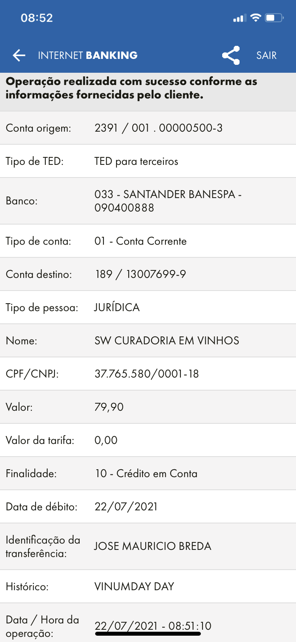Screen dimensions: 296x642
Task: Select the Conta Corrente account type
Action: (141, 241)
